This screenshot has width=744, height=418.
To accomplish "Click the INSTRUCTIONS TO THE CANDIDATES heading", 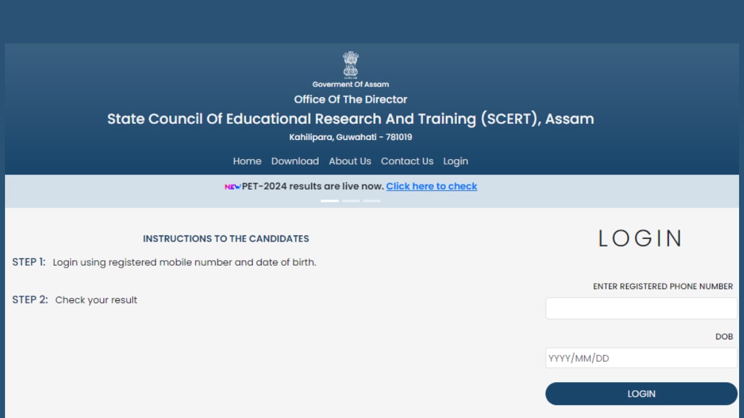I will click(226, 238).
